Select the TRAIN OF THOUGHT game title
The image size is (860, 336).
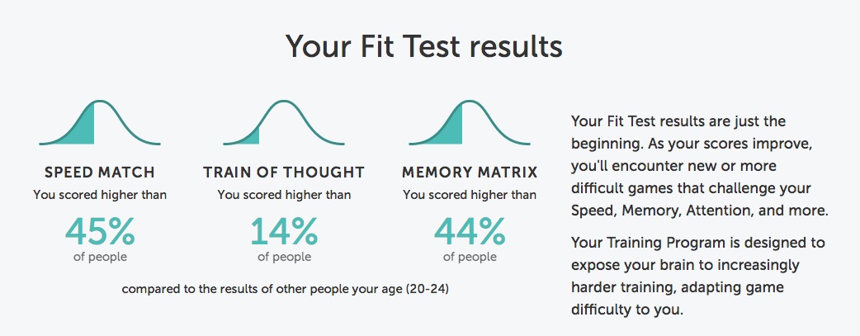point(284,173)
